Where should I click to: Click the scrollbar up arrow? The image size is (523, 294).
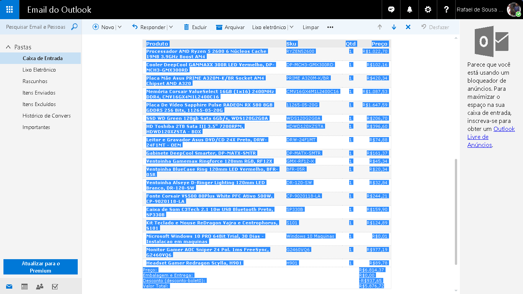pos(456,38)
